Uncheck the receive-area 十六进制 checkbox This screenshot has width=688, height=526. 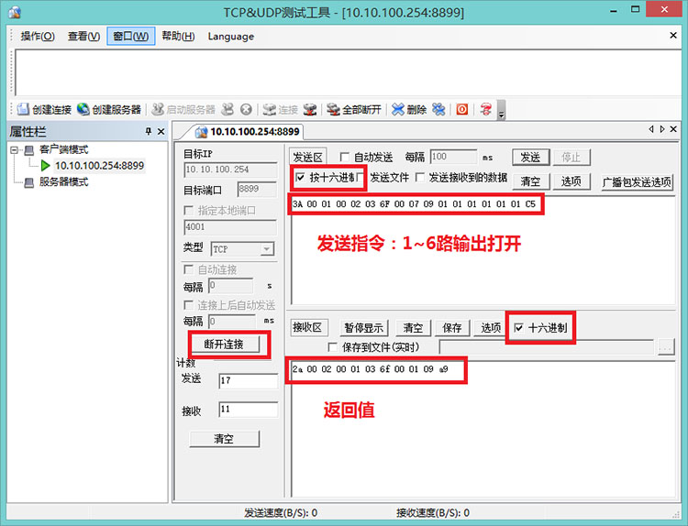click(518, 328)
